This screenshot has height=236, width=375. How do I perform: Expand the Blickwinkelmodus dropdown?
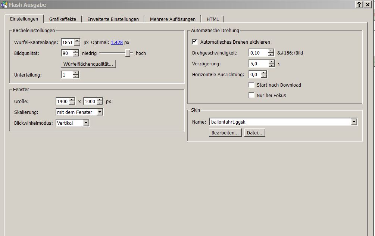pos(86,123)
